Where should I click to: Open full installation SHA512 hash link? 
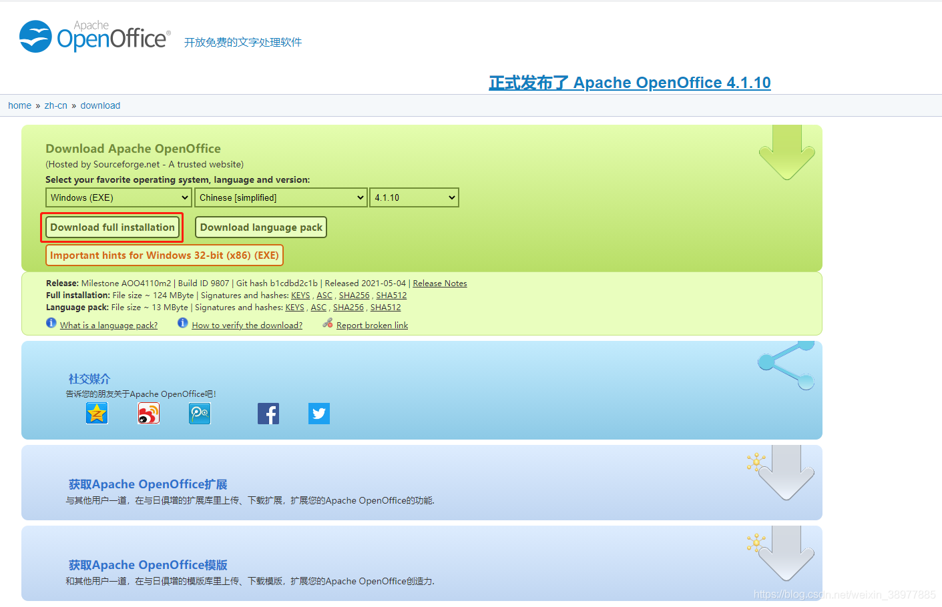391,295
